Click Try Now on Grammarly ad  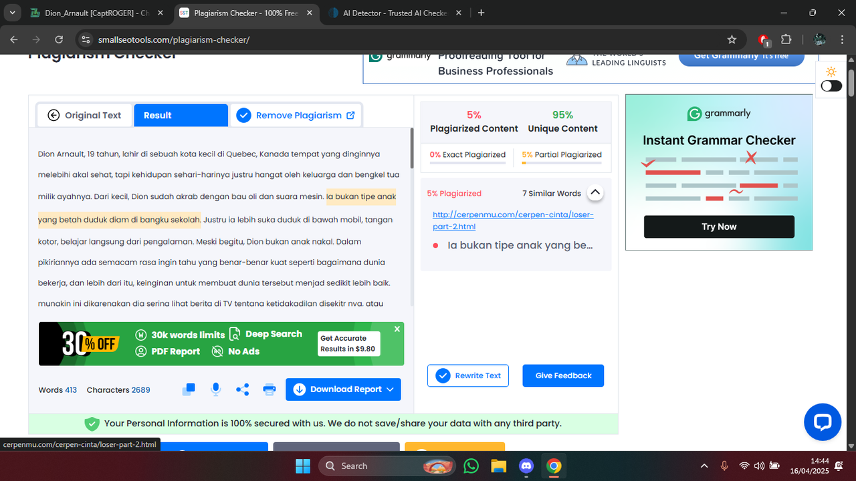pos(719,226)
